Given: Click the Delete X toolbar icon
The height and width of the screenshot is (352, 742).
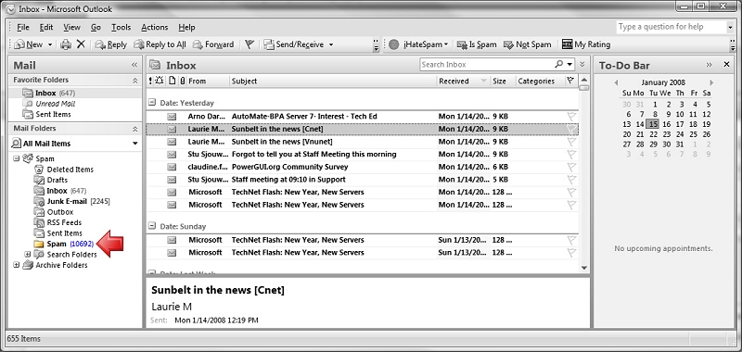Looking at the screenshot, I should pyautogui.click(x=81, y=44).
